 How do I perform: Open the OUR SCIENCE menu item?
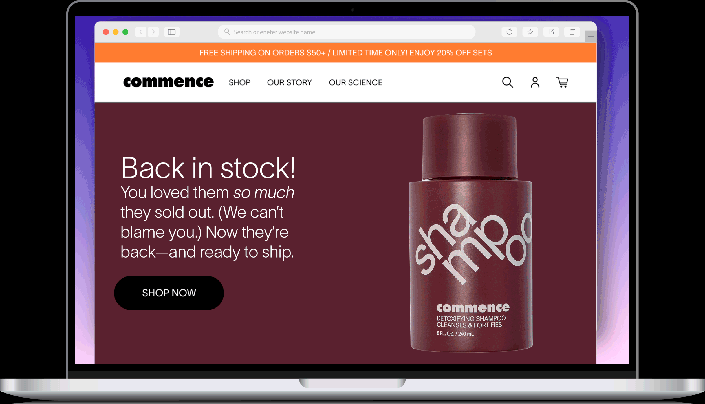356,82
